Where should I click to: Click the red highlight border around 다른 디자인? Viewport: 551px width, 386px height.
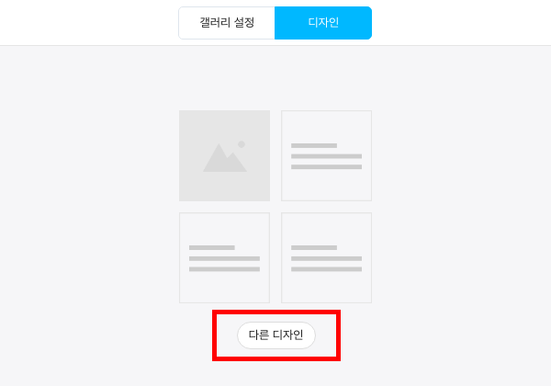(276, 312)
